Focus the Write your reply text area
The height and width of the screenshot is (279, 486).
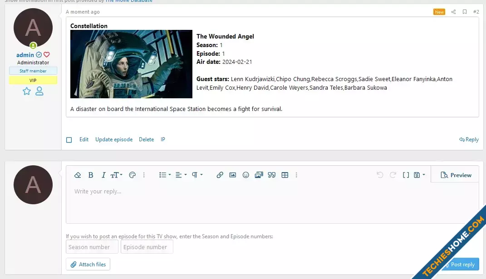272,202
